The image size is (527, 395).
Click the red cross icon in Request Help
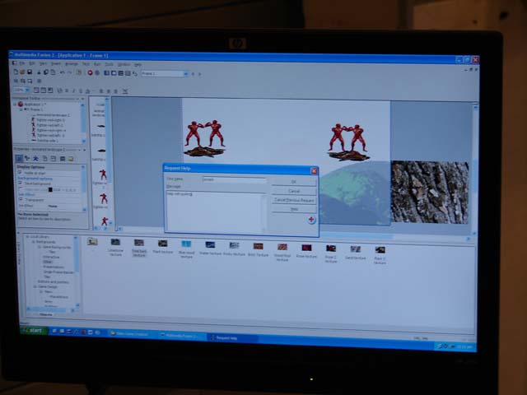[311, 220]
